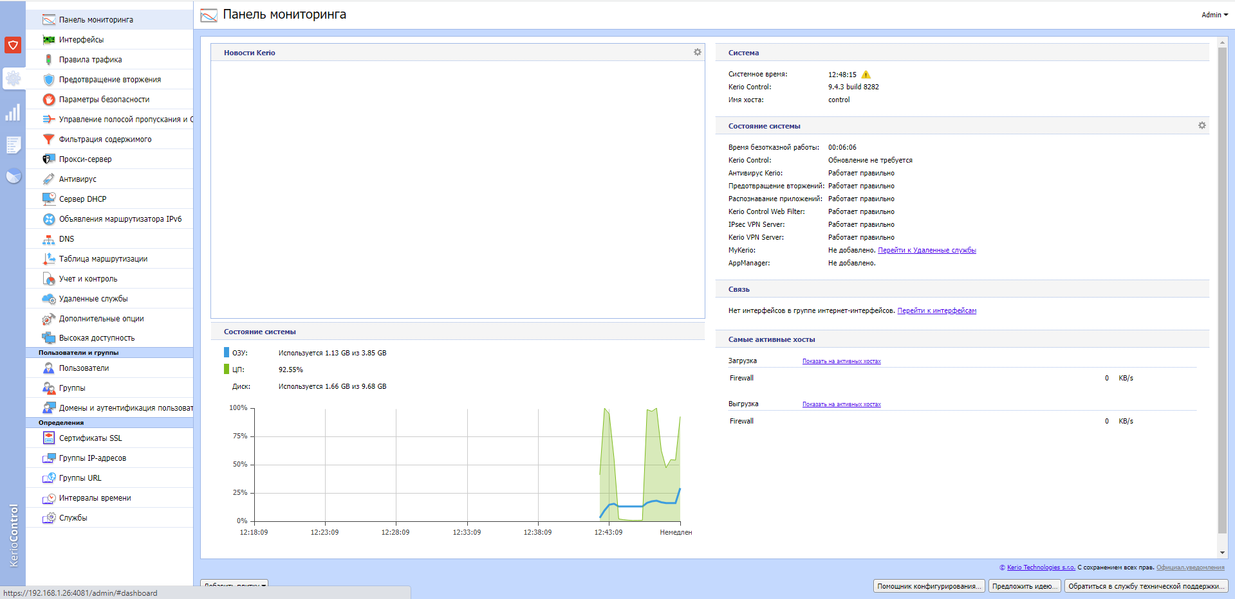Open the Пользователи page
The width and height of the screenshot is (1235, 599).
click(x=109, y=368)
